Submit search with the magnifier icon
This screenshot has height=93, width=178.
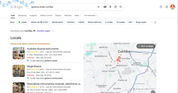tap(121, 7)
